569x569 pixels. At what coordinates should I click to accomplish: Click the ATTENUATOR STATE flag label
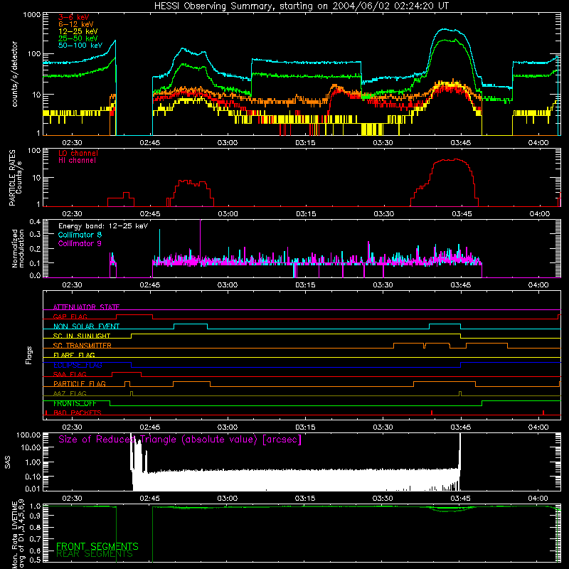point(86,307)
